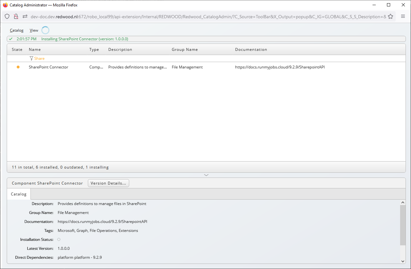Click the orange installing state dot
This screenshot has width=411, height=269.
[18, 67]
